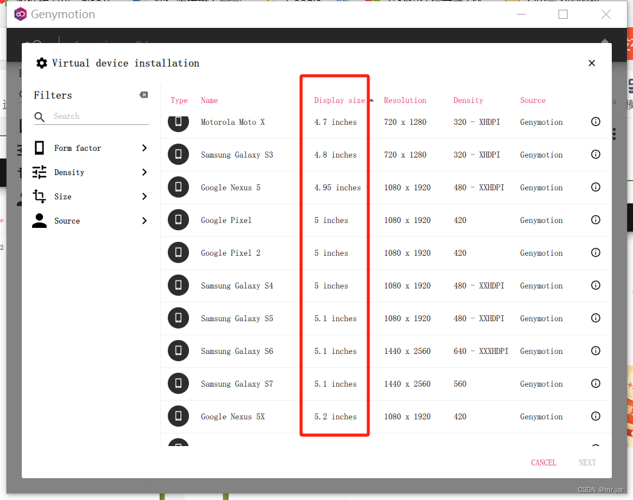Click the phone type icon for Samsung Galaxy S3
Screen dimensions: 633x500
(179, 155)
